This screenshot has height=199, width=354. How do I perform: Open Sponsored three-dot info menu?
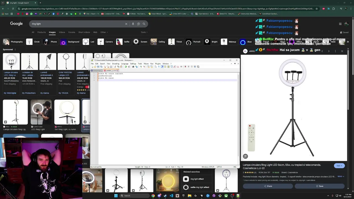tap(15, 49)
